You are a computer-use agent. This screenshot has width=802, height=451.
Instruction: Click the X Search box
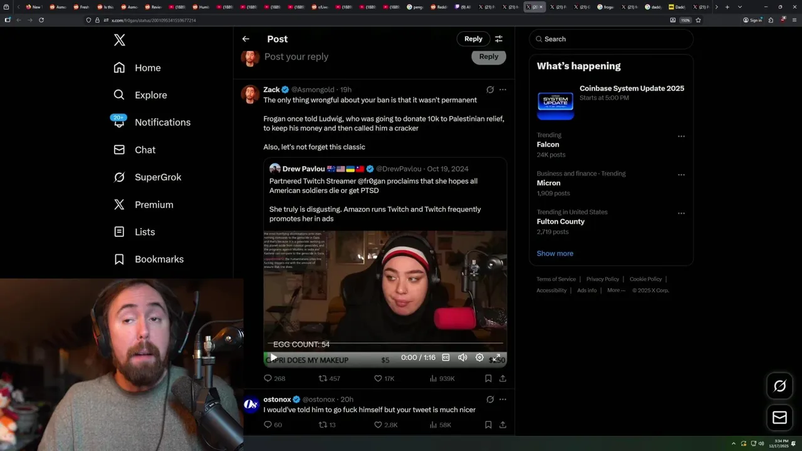coord(612,39)
